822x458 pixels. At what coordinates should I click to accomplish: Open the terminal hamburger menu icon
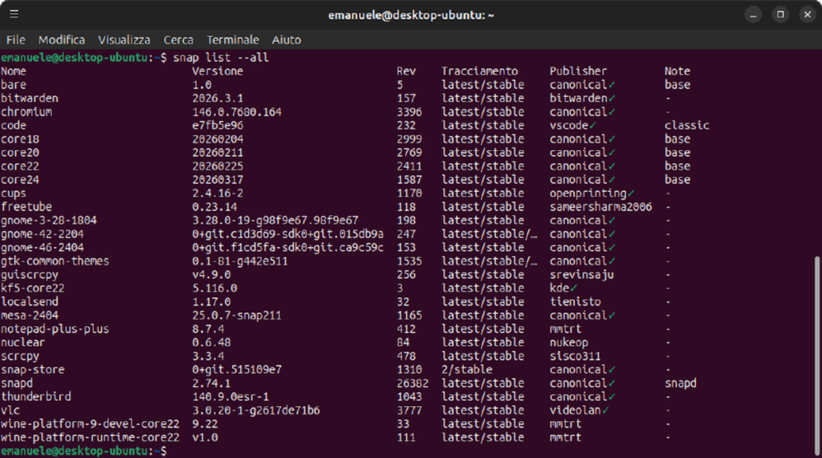(x=14, y=14)
